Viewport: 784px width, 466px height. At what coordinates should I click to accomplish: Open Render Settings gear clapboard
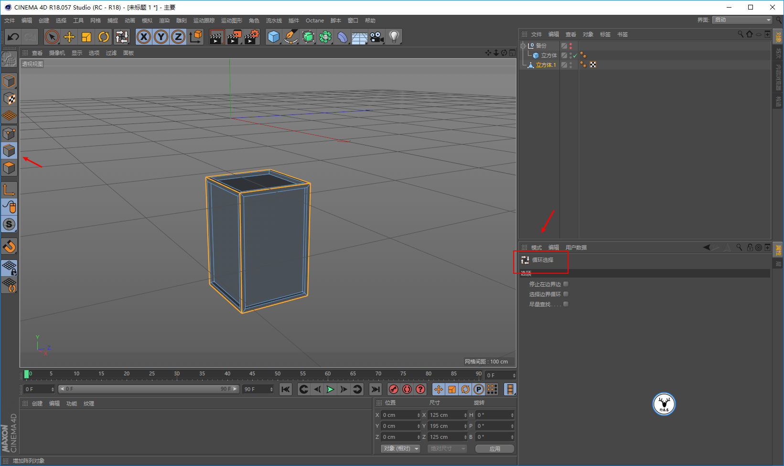pyautogui.click(x=251, y=37)
